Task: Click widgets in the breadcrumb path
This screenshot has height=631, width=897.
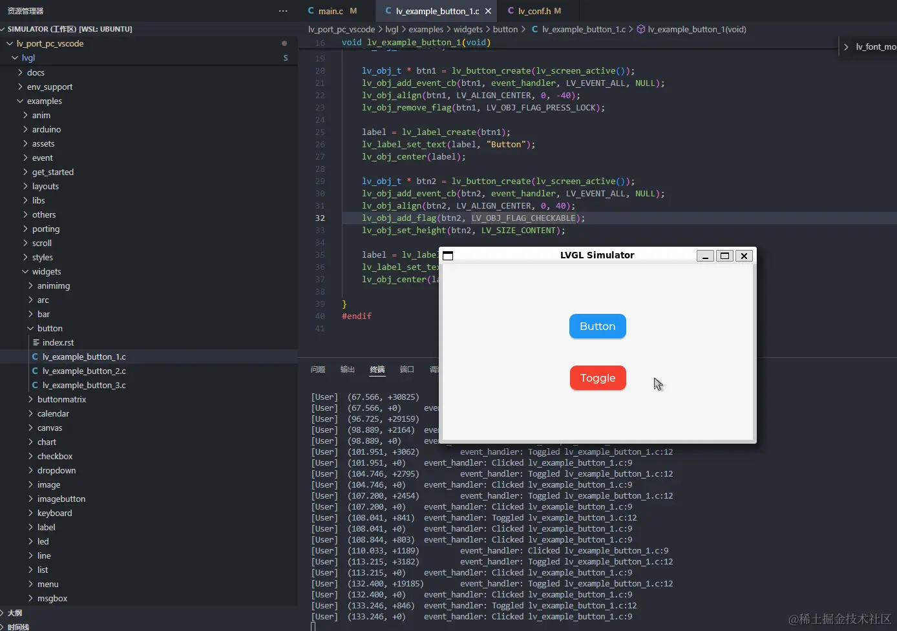Action: (x=468, y=29)
